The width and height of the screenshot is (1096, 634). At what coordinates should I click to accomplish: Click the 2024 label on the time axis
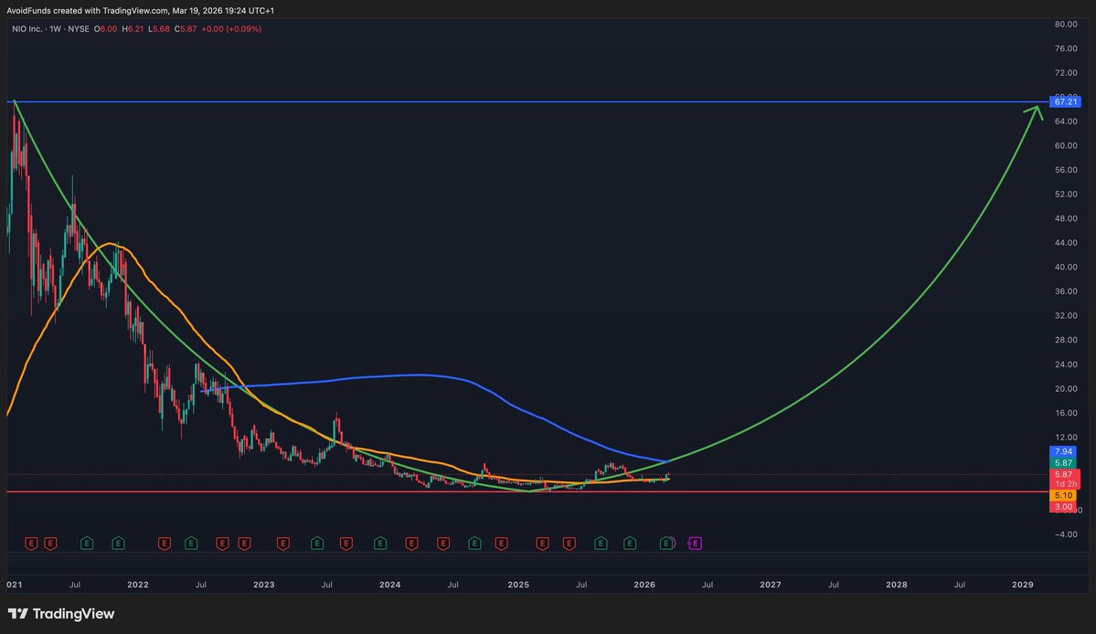(x=389, y=585)
